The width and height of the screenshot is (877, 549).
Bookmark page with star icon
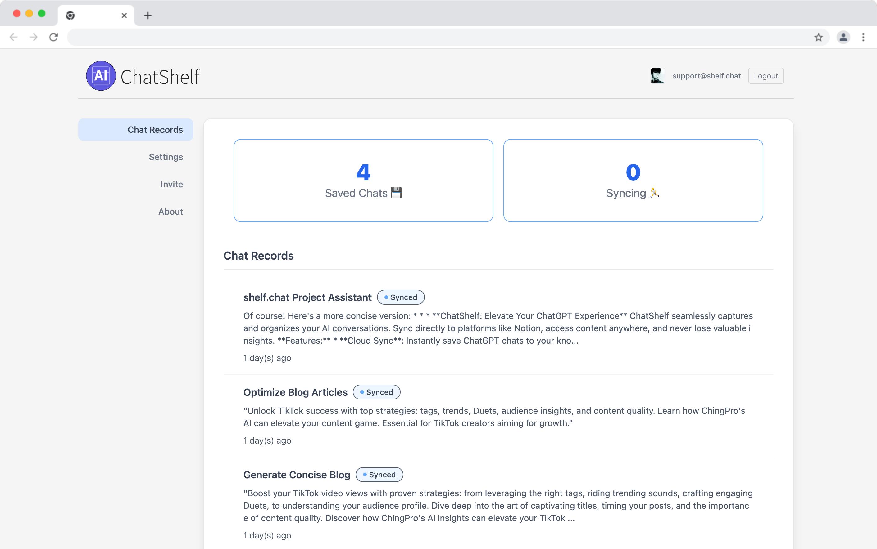(818, 37)
